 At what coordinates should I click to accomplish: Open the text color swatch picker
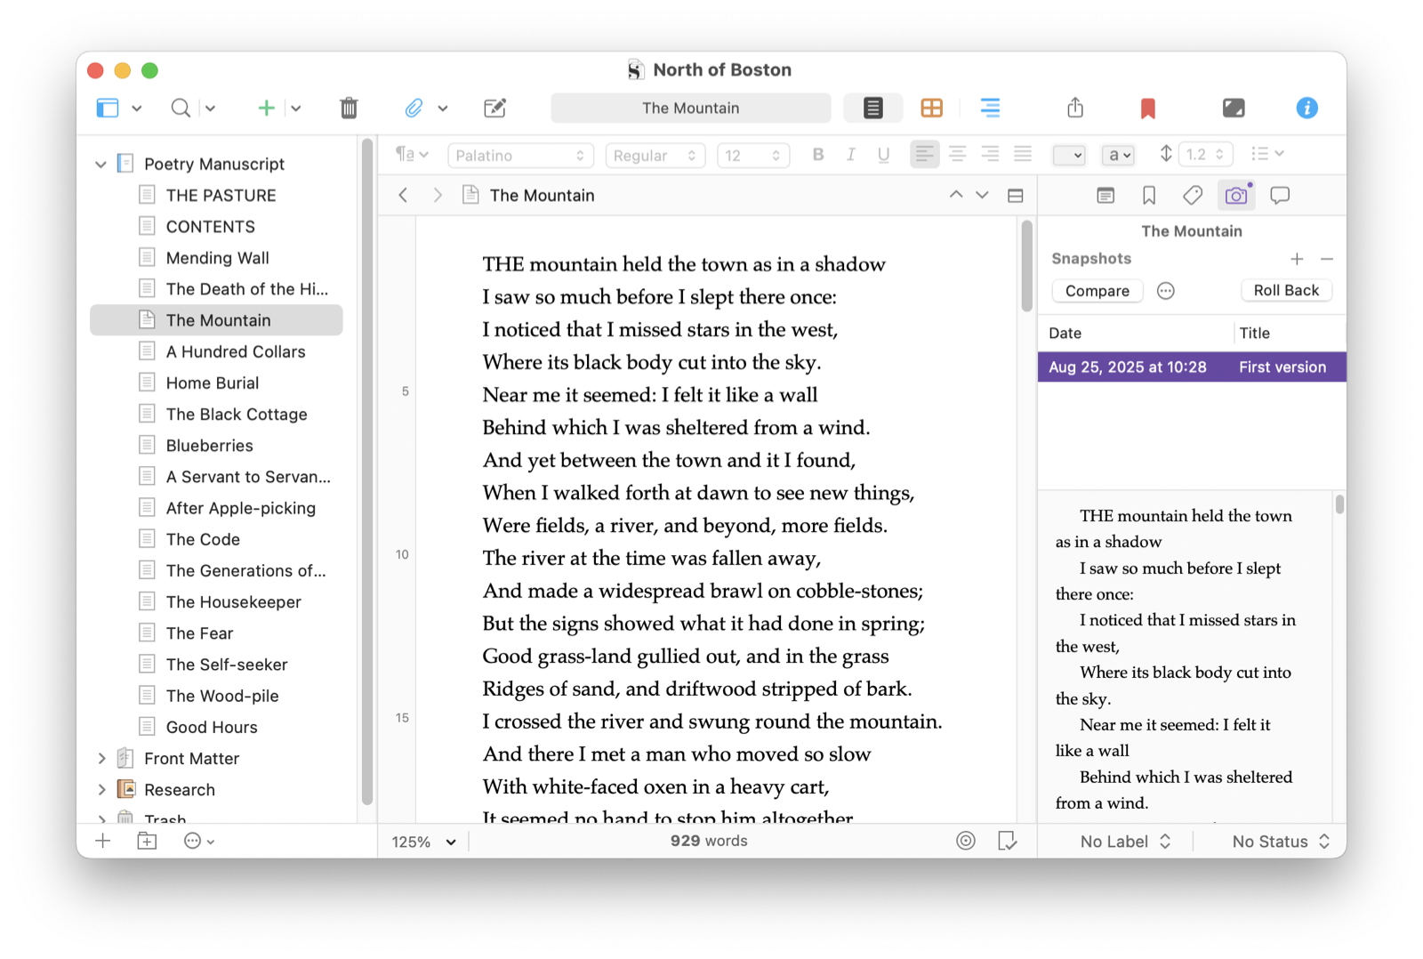click(x=1068, y=156)
